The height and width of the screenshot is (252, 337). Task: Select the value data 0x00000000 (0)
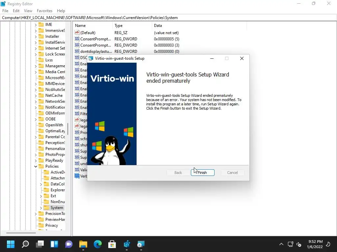pyautogui.click(x=167, y=52)
